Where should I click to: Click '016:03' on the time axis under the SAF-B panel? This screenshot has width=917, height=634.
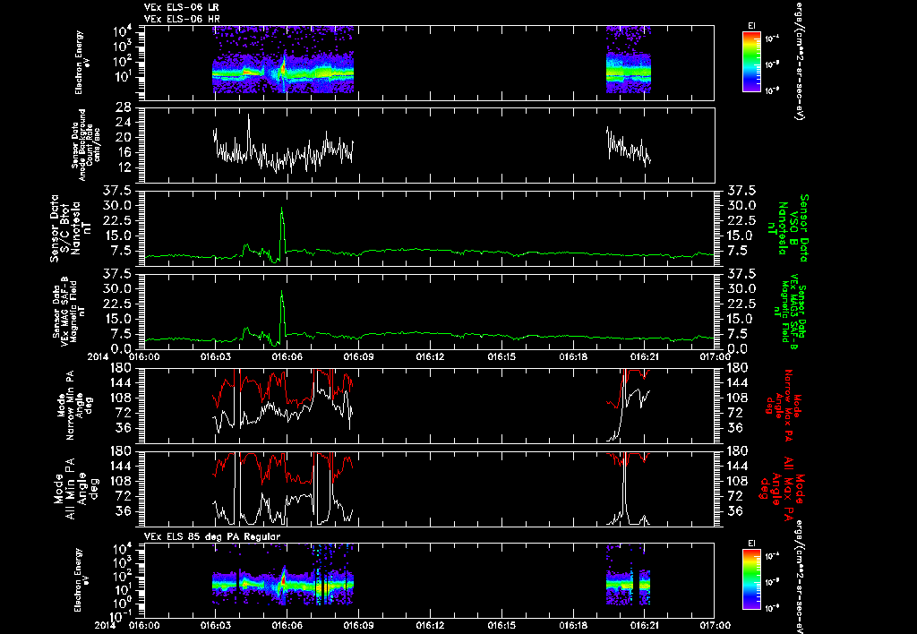(x=215, y=356)
